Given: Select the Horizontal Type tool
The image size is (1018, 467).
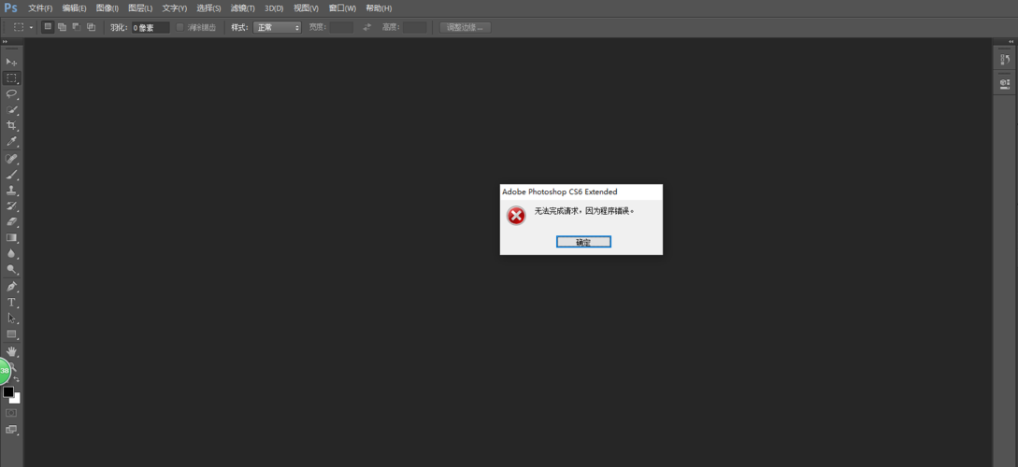Looking at the screenshot, I should [12, 303].
